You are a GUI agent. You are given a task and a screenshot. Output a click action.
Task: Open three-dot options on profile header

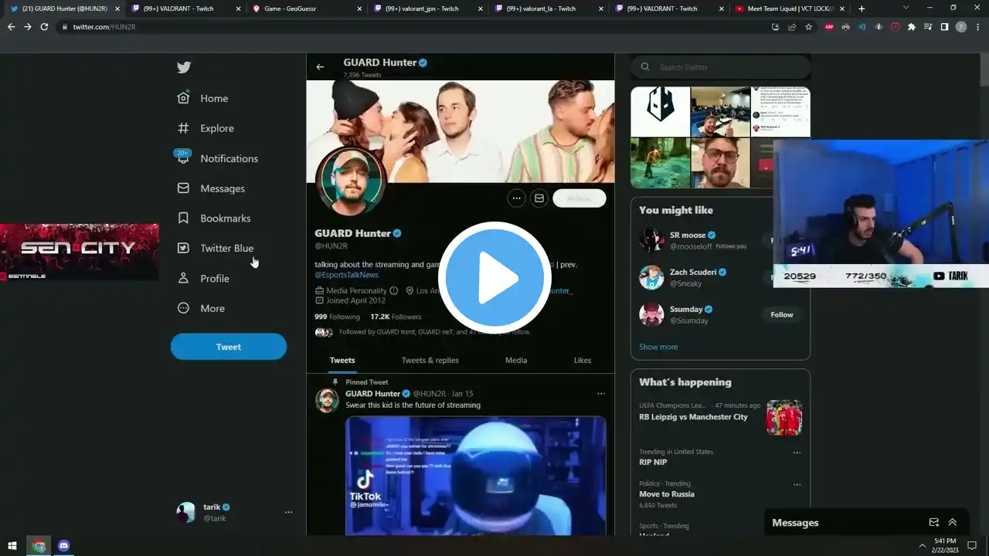click(516, 198)
